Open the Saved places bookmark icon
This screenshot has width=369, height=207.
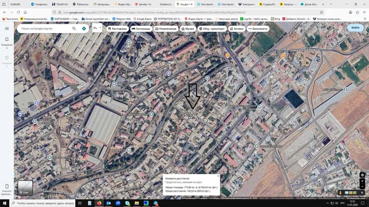point(7,40)
